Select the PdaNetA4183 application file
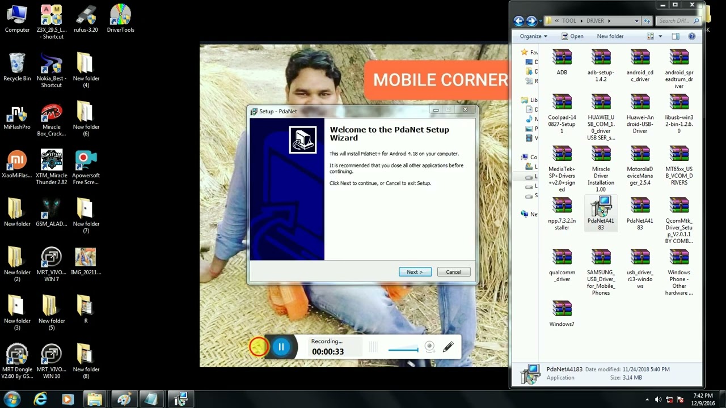 point(601,214)
